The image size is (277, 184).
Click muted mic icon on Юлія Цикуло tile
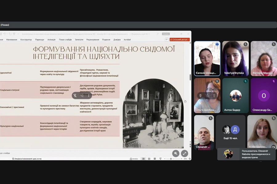tap(274, 118)
